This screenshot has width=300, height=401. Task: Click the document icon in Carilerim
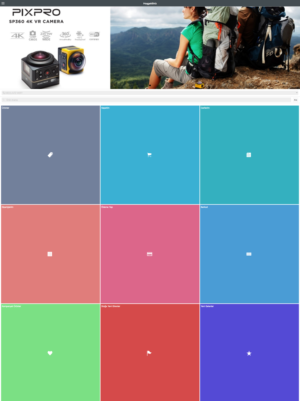point(249,155)
